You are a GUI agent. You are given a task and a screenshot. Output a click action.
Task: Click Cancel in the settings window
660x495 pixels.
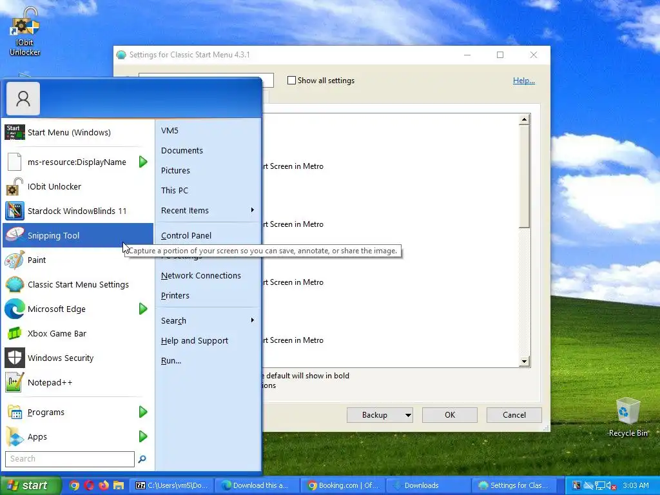[514, 415]
